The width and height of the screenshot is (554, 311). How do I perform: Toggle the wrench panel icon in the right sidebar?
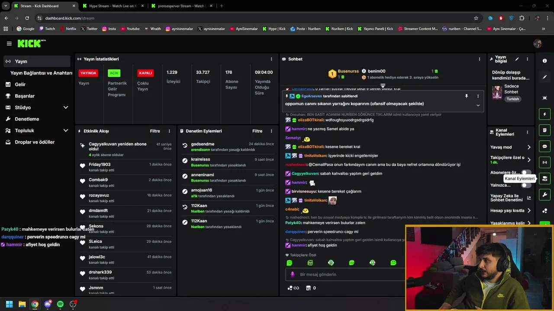[544, 195]
